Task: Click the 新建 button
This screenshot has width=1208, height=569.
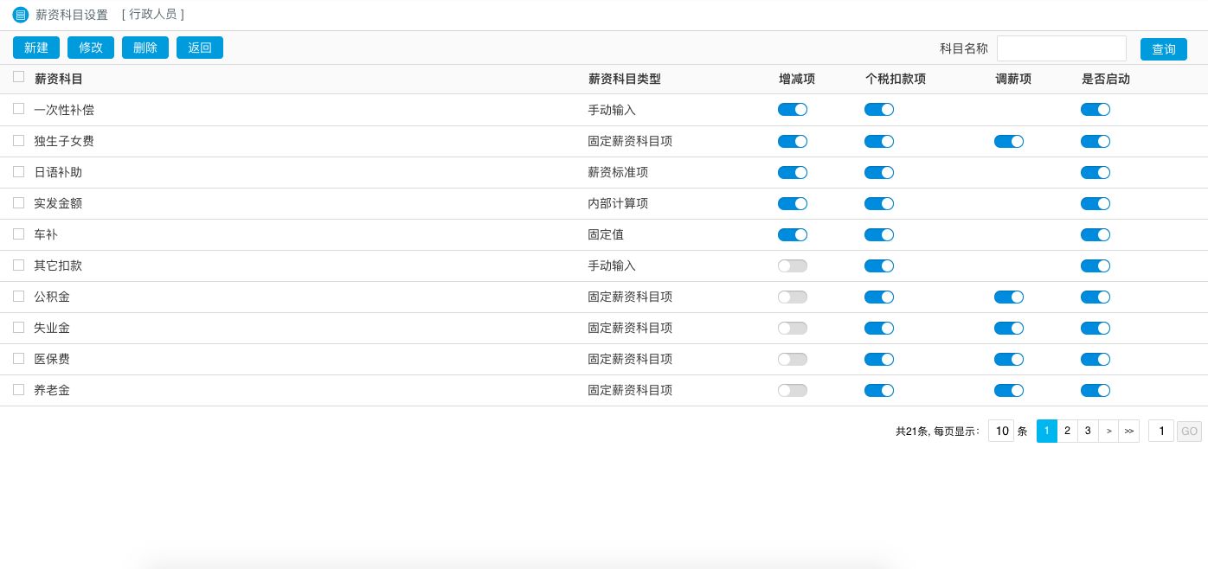Action: tap(36, 48)
